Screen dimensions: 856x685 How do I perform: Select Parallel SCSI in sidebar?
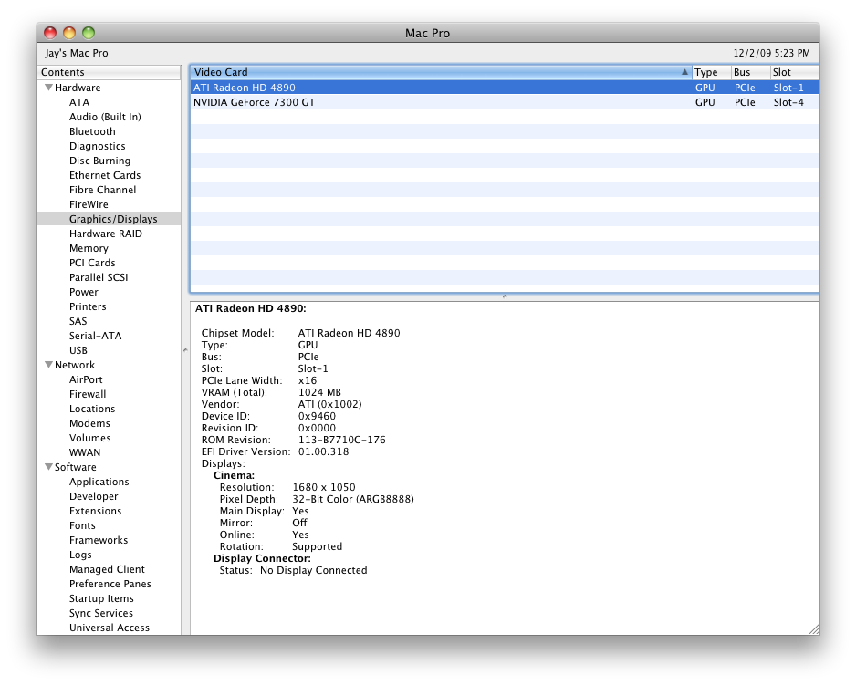coord(99,277)
